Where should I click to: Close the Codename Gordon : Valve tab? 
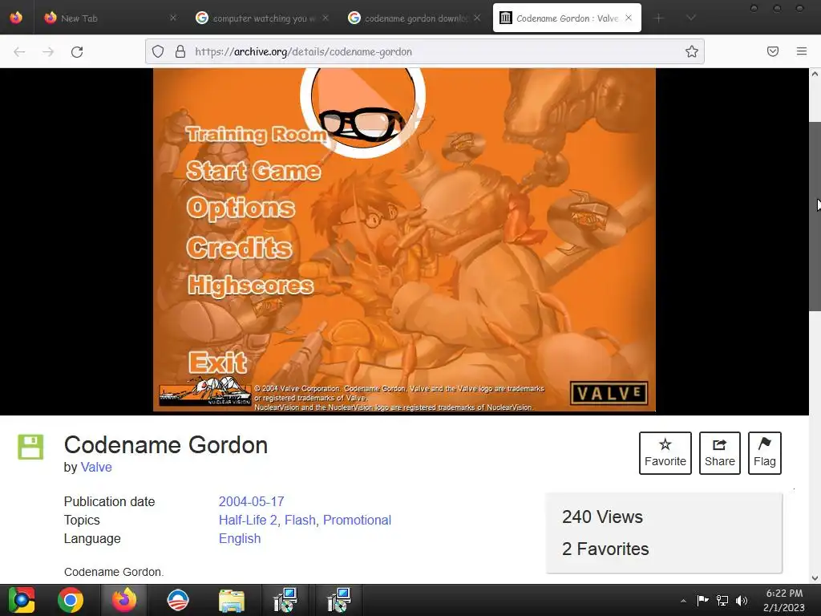[x=629, y=18]
